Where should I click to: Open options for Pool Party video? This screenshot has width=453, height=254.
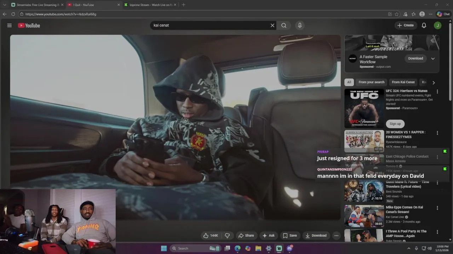click(437, 232)
